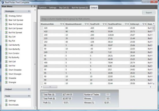Viewport: 159px width, 111px height.
Task: Click the Bear Put Spread icon
Action: pos(6,24)
